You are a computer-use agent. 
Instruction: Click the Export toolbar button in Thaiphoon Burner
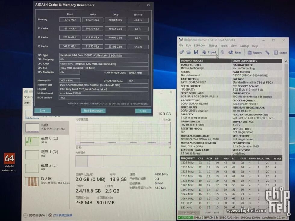coord(209,52)
